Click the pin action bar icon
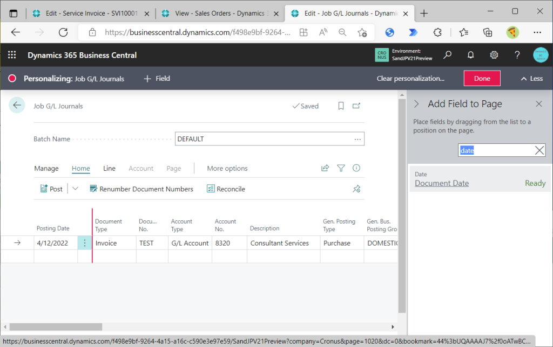This screenshot has height=347, width=553. point(356,189)
